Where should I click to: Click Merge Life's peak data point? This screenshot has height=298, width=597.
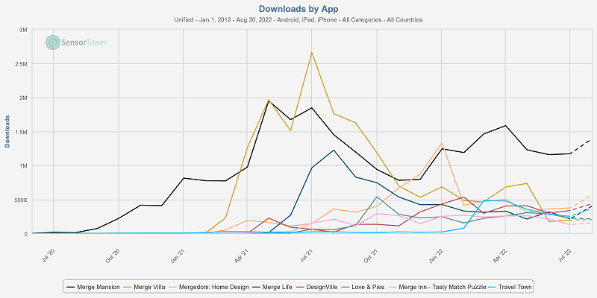(x=334, y=150)
